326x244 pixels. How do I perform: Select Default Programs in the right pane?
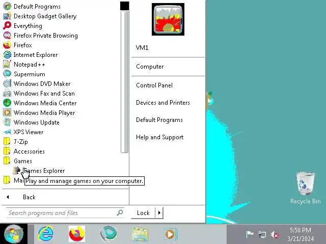[159, 120]
